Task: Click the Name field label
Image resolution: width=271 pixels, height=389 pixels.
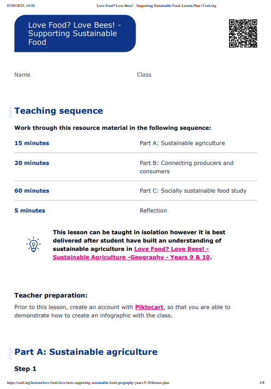Action: [22, 75]
